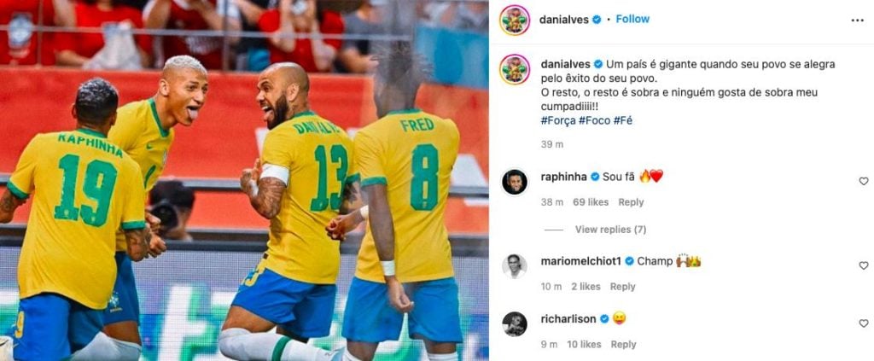Open raphinha's profile picture
The height and width of the screenshot is (361, 874).
(515, 182)
